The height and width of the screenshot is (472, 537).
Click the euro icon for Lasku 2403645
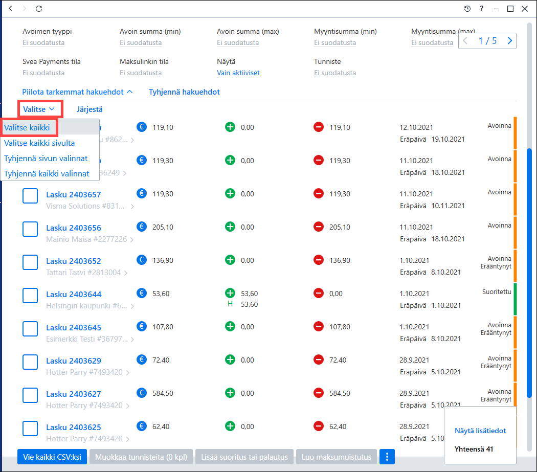pyautogui.click(x=142, y=326)
